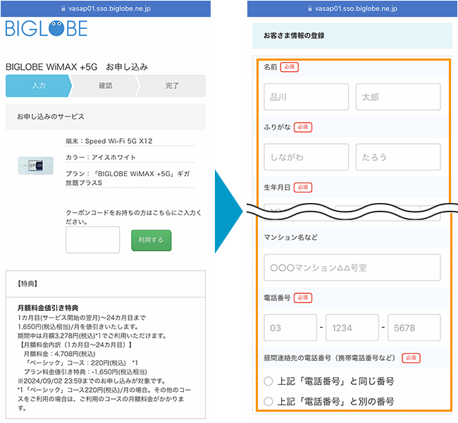458x423 pixels.
Task: Select 上記「電話番号」と同じ番号 radio button
Action: (268, 381)
